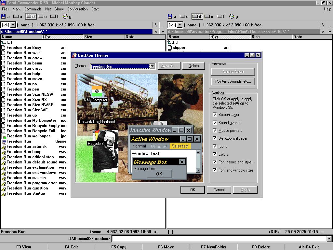Select drive g disc icon in right panel
This screenshot has width=333, height=250.
pos(232,16)
